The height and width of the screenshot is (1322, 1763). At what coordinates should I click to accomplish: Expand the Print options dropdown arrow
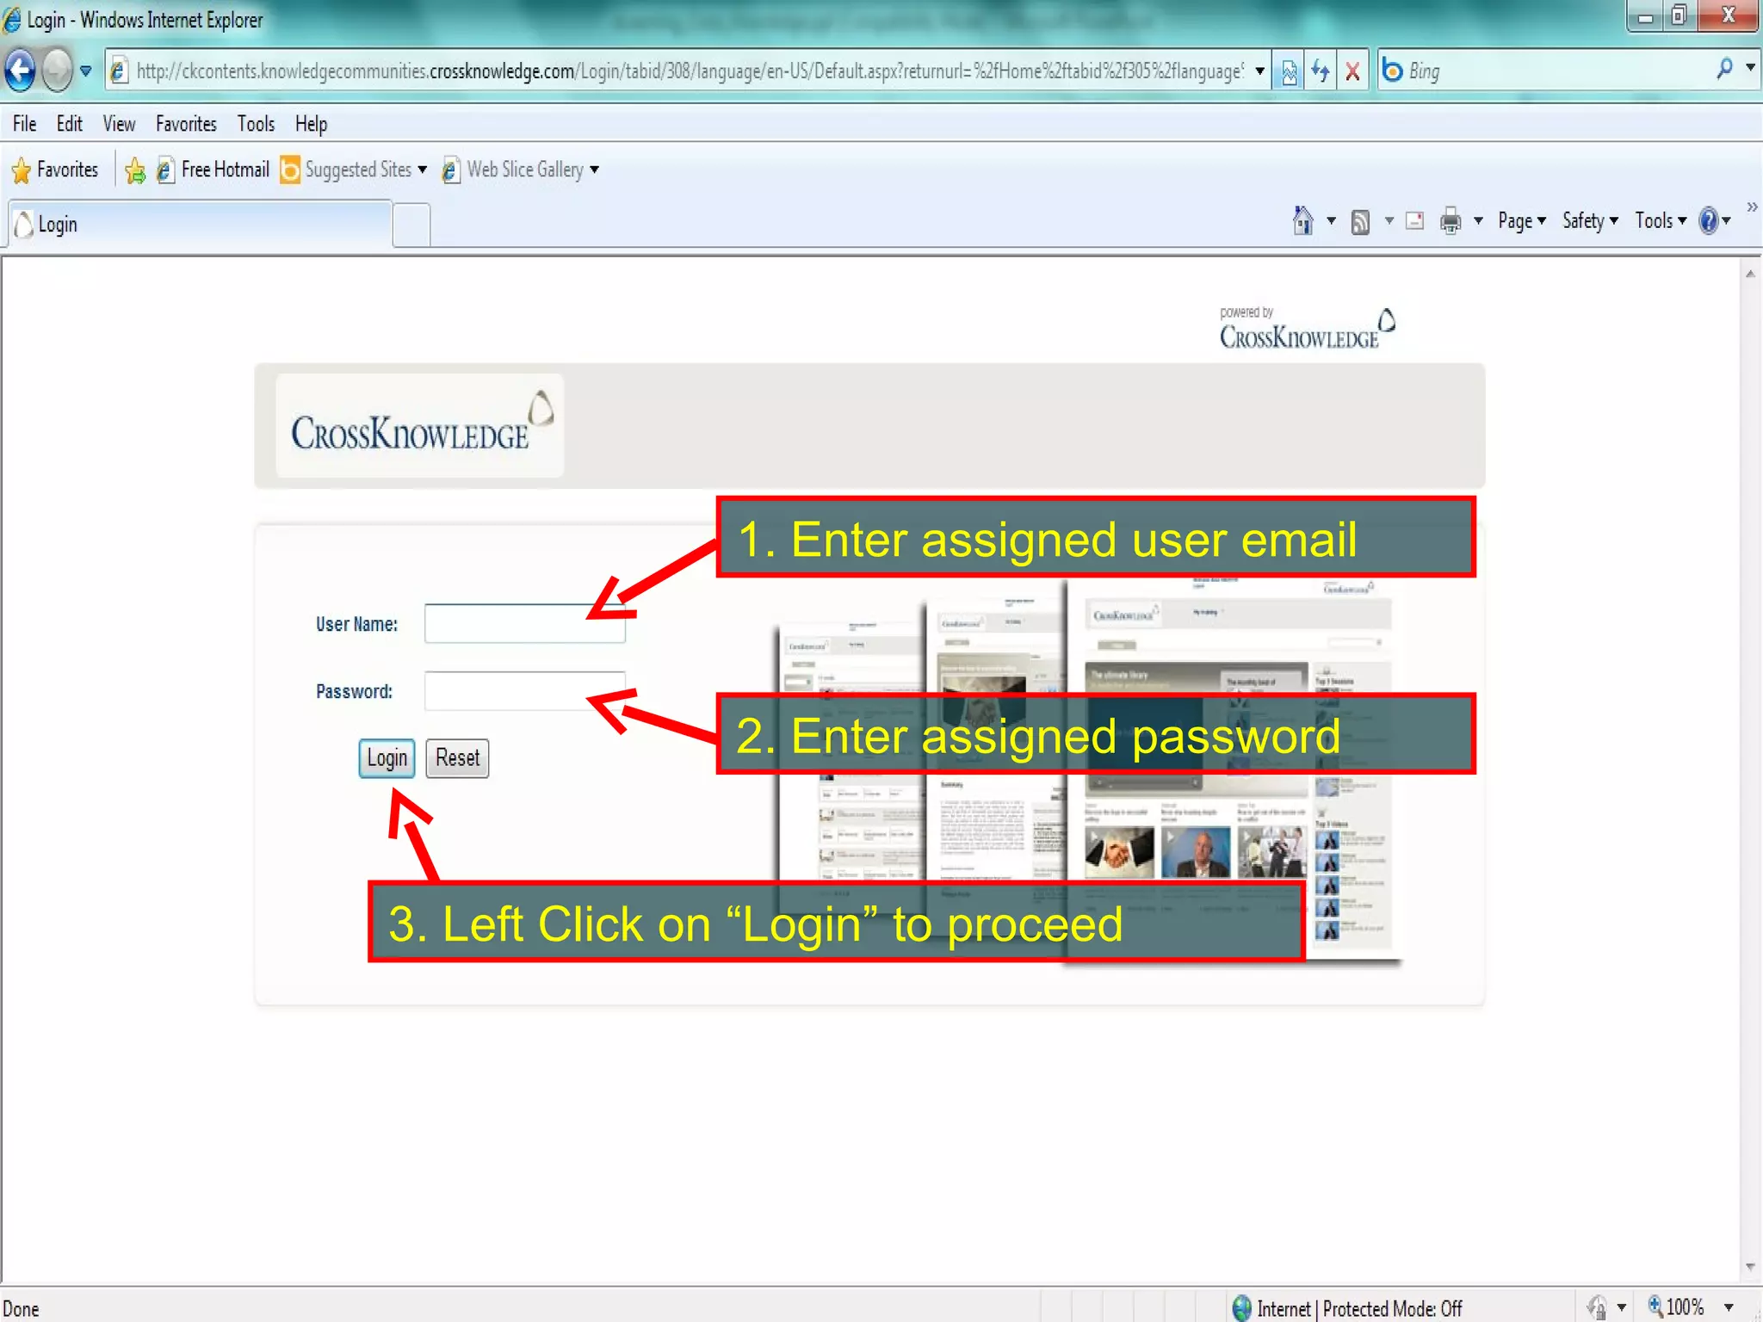(x=1478, y=221)
